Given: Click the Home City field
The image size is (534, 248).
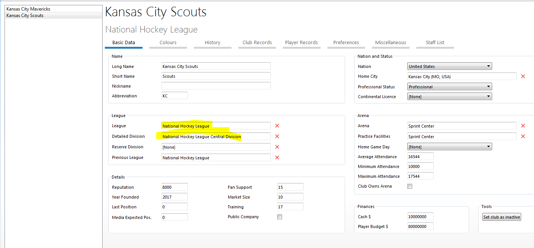Looking at the screenshot, I should point(462,76).
